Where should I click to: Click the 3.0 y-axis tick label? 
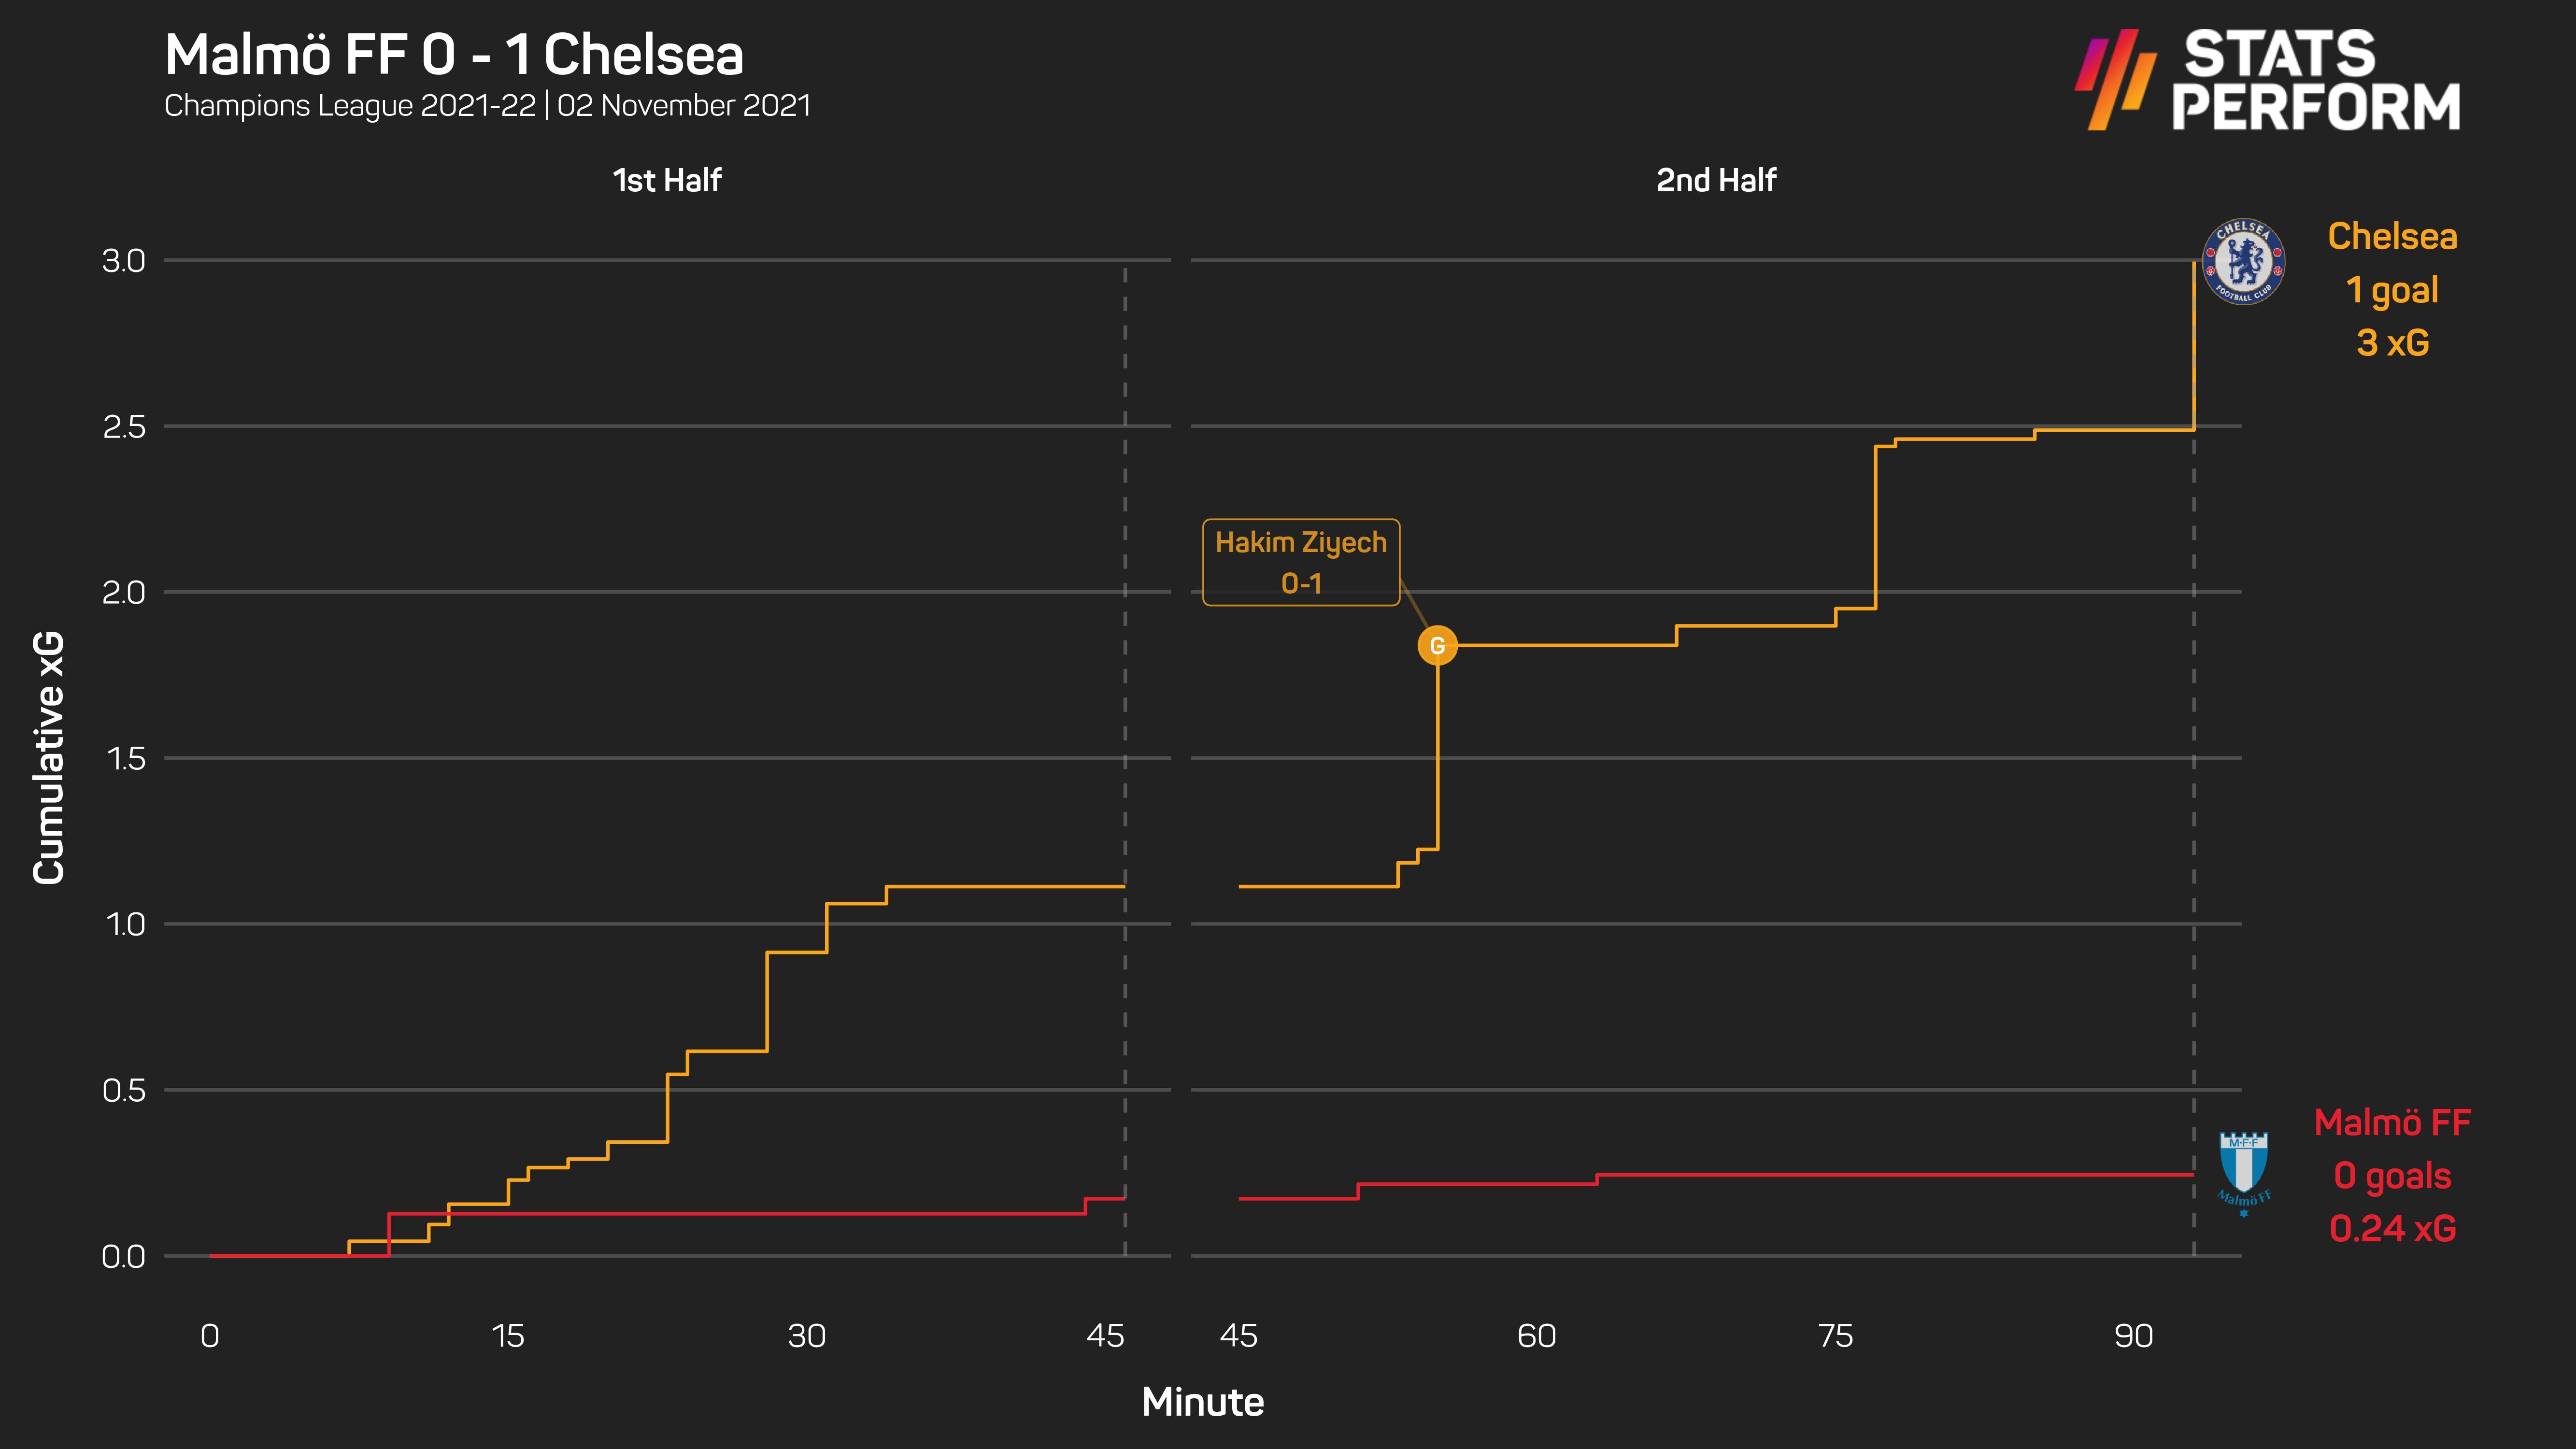tap(124, 261)
